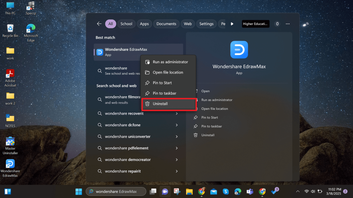
Task: Launch Microsoft Edge desktop shortcut
Action: 31,33
